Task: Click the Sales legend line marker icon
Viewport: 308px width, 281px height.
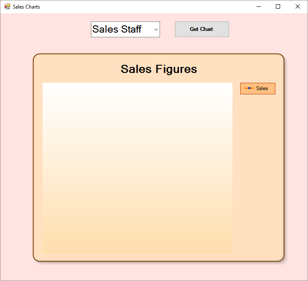Action: (249, 88)
